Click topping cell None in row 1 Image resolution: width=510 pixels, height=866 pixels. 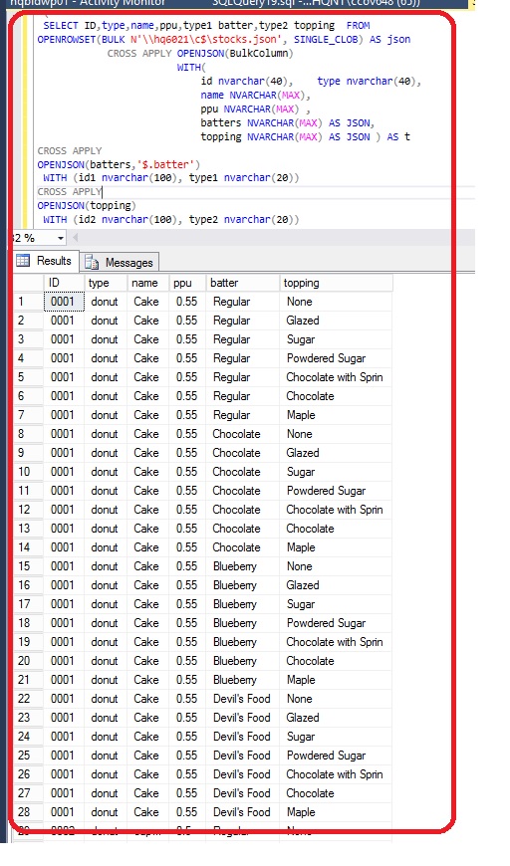[x=336, y=302]
